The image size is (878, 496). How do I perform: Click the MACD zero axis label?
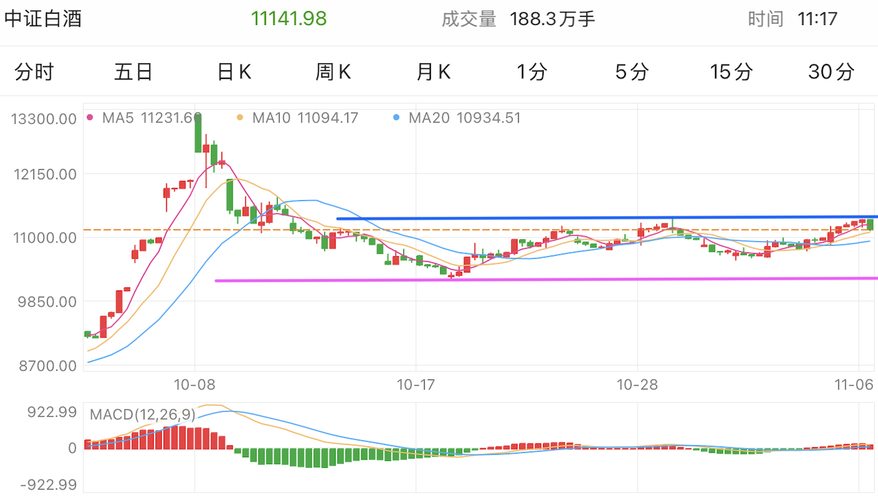pos(72,448)
